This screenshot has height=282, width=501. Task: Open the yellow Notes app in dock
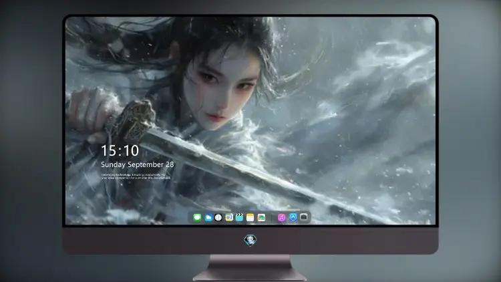point(251,217)
